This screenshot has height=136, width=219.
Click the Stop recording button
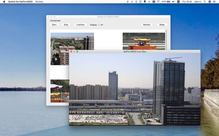pos(66,25)
